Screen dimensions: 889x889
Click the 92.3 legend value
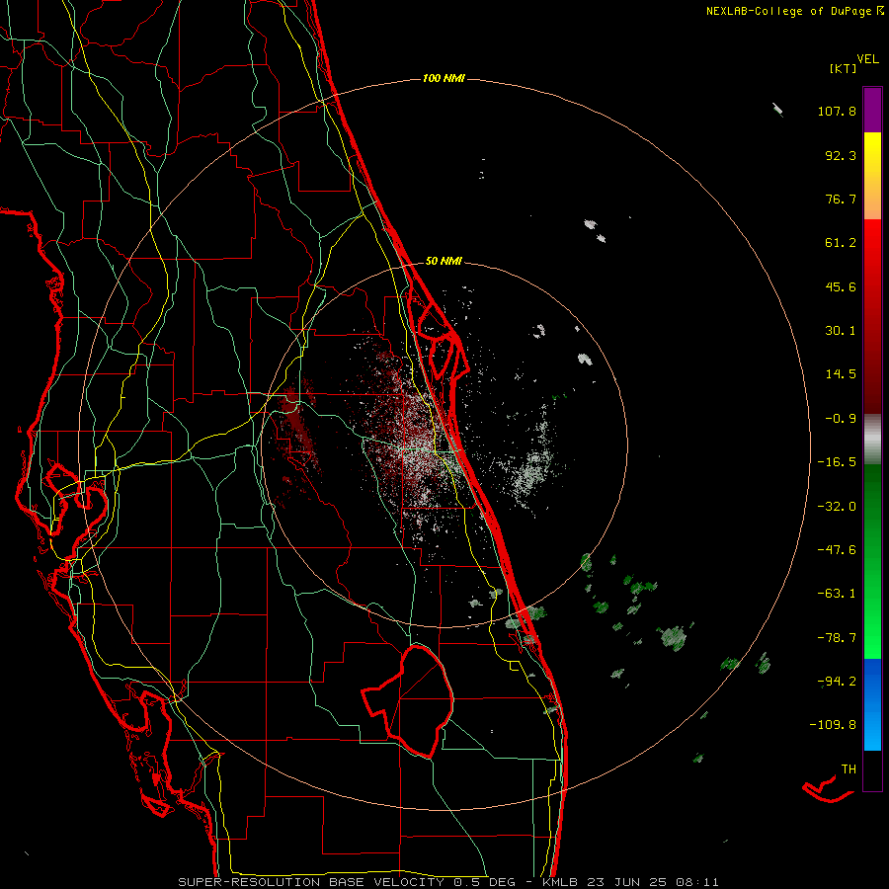click(841, 155)
